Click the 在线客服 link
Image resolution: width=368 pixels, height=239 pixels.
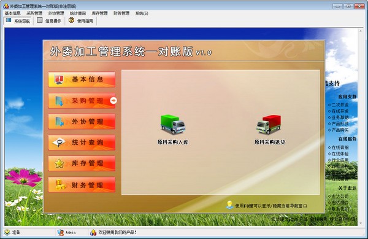[340, 147]
